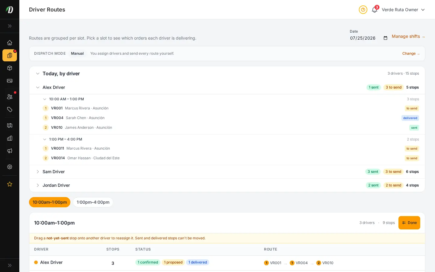Open the megaphone marketing icon
This screenshot has height=272, width=435.
click(x=10, y=151)
